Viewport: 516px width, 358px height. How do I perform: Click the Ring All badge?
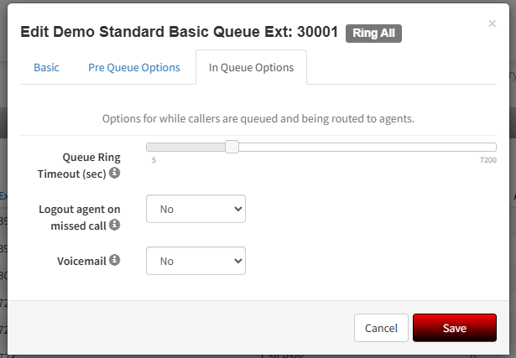(373, 34)
